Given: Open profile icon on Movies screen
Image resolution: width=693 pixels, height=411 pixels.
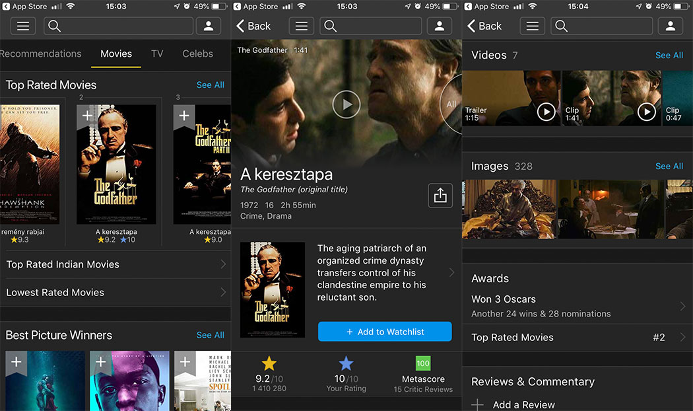Looking at the screenshot, I should (x=209, y=26).
